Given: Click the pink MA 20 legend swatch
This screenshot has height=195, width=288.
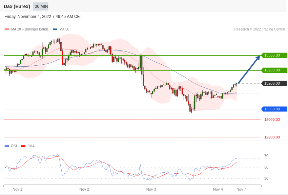Looking at the screenshot, I should click(7, 29).
